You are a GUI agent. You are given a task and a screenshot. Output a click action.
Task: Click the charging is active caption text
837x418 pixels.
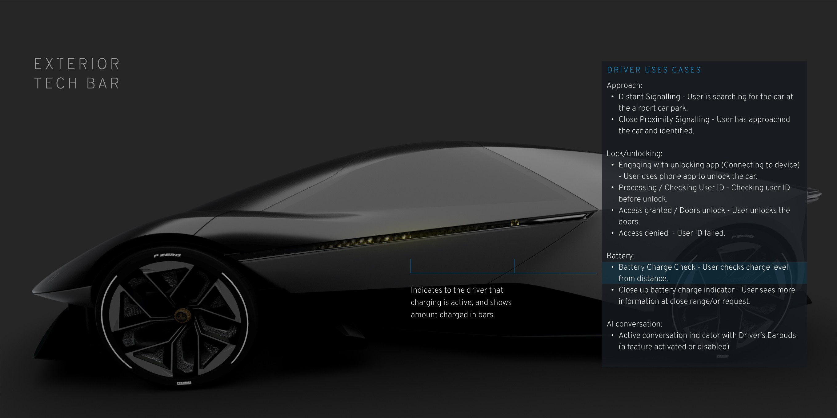(461, 302)
